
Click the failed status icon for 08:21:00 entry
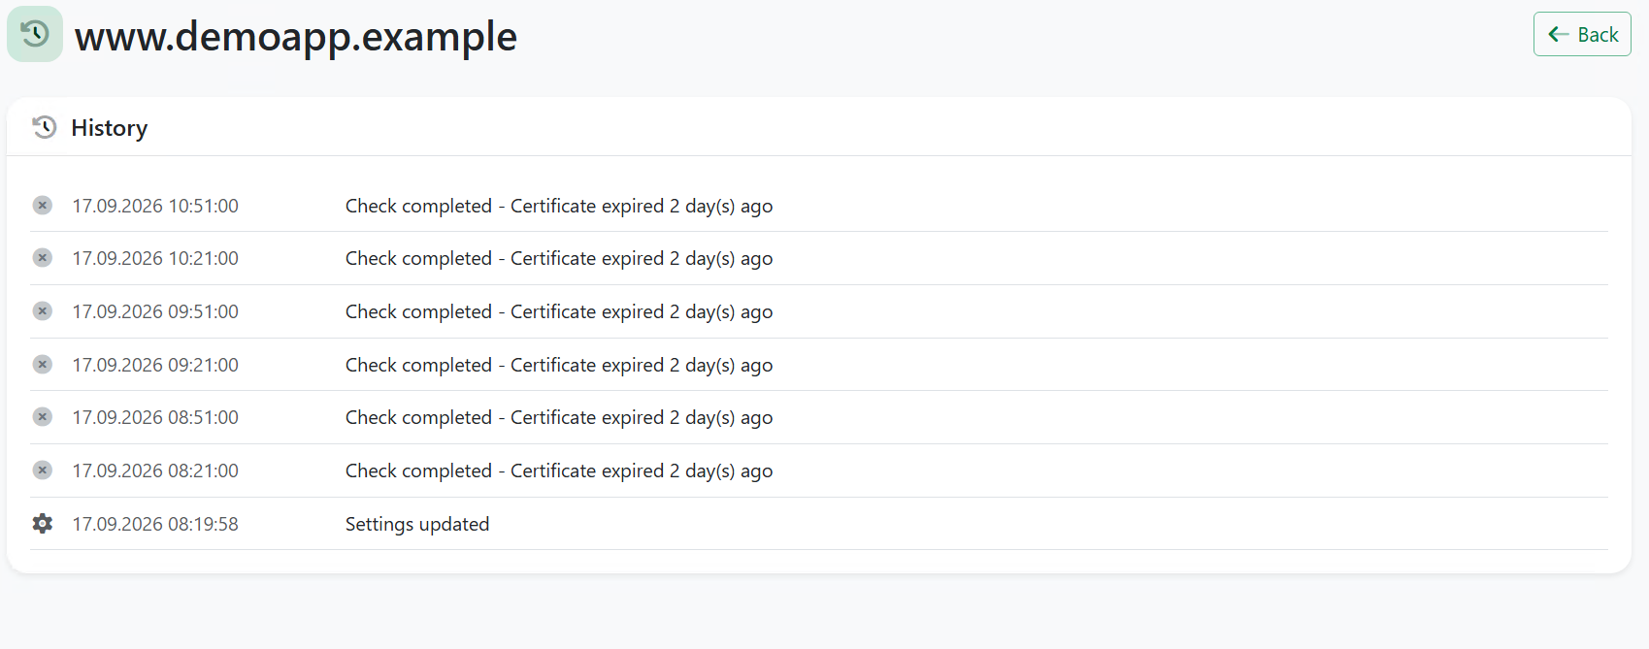43,470
